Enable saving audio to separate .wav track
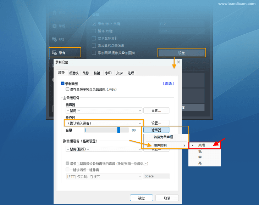259x205 pixels. [x=67, y=89]
